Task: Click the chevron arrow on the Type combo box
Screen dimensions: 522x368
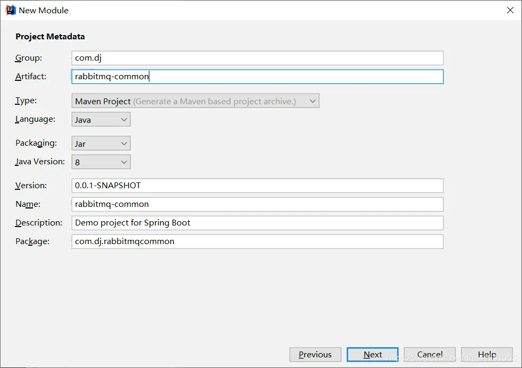Action: click(313, 101)
